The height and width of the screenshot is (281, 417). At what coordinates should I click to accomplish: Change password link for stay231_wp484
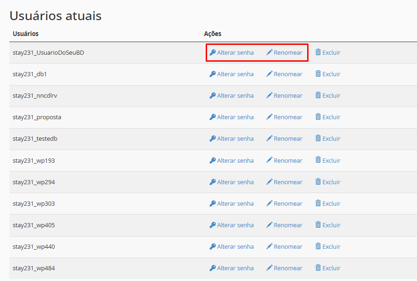pos(235,268)
